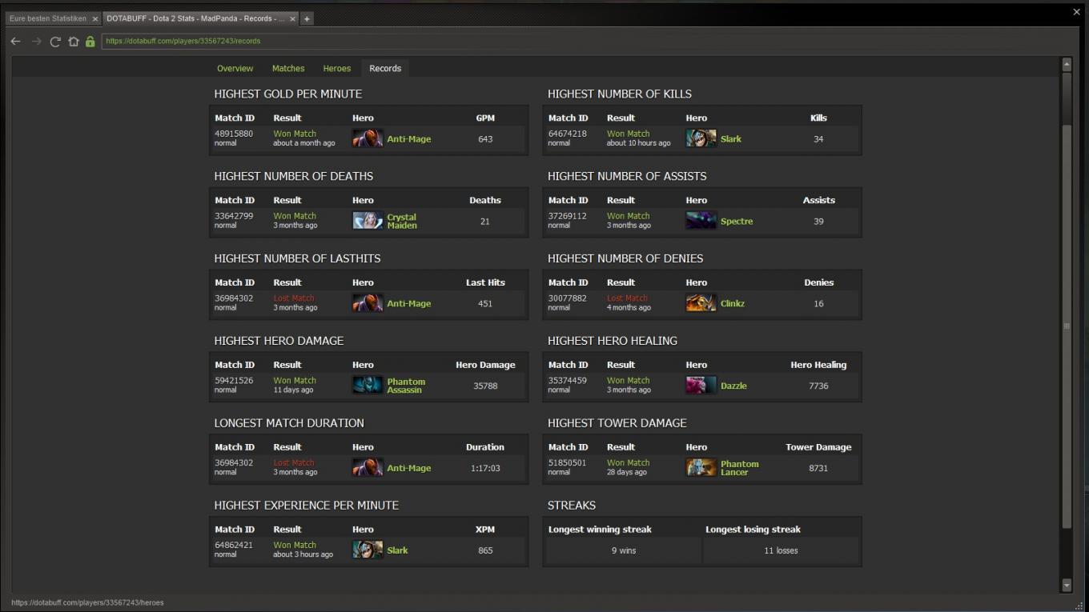Click the browser back arrow icon
The height and width of the screenshot is (612, 1089).
(x=16, y=42)
